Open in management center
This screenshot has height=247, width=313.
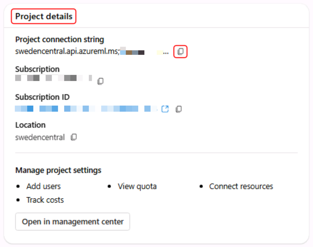click(x=72, y=222)
